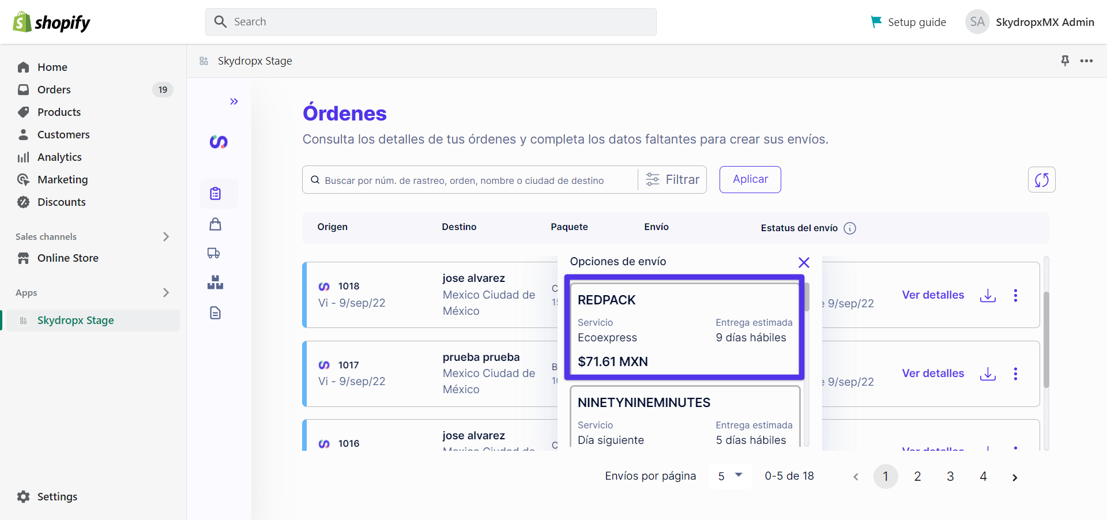Click the orders list vertical scrollbar

pyautogui.click(x=1046, y=340)
